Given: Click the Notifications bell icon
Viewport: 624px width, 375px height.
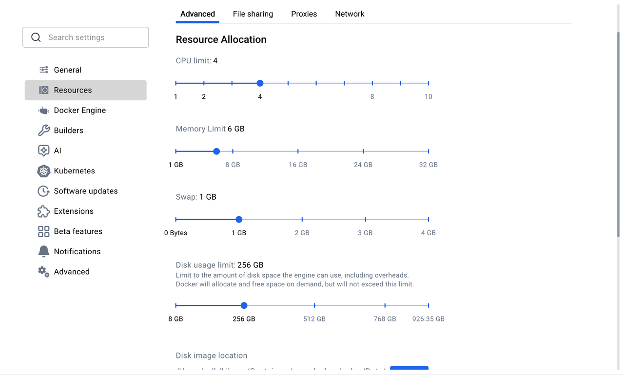Looking at the screenshot, I should click(44, 252).
